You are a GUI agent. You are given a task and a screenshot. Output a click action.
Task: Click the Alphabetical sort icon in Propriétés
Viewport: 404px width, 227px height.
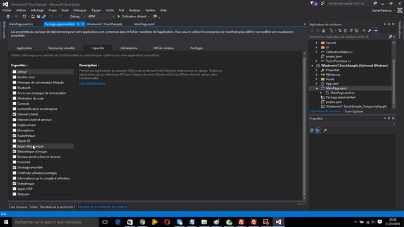(318, 131)
